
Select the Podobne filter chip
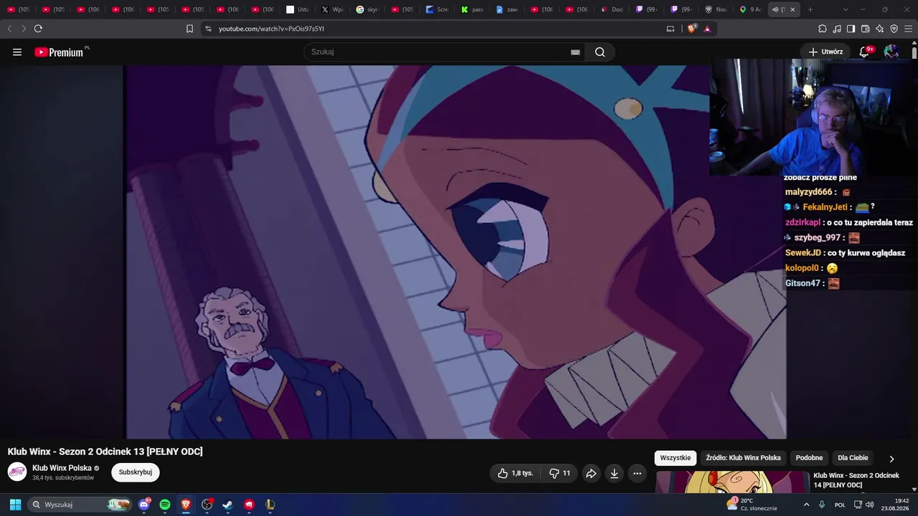pos(809,458)
